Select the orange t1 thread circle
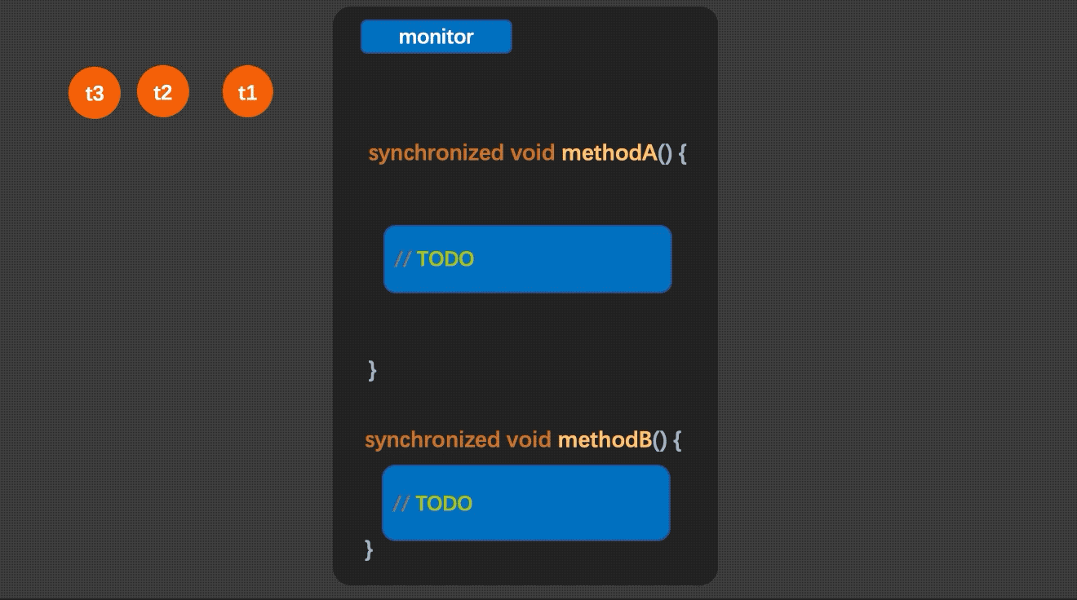The width and height of the screenshot is (1077, 600). point(248,92)
